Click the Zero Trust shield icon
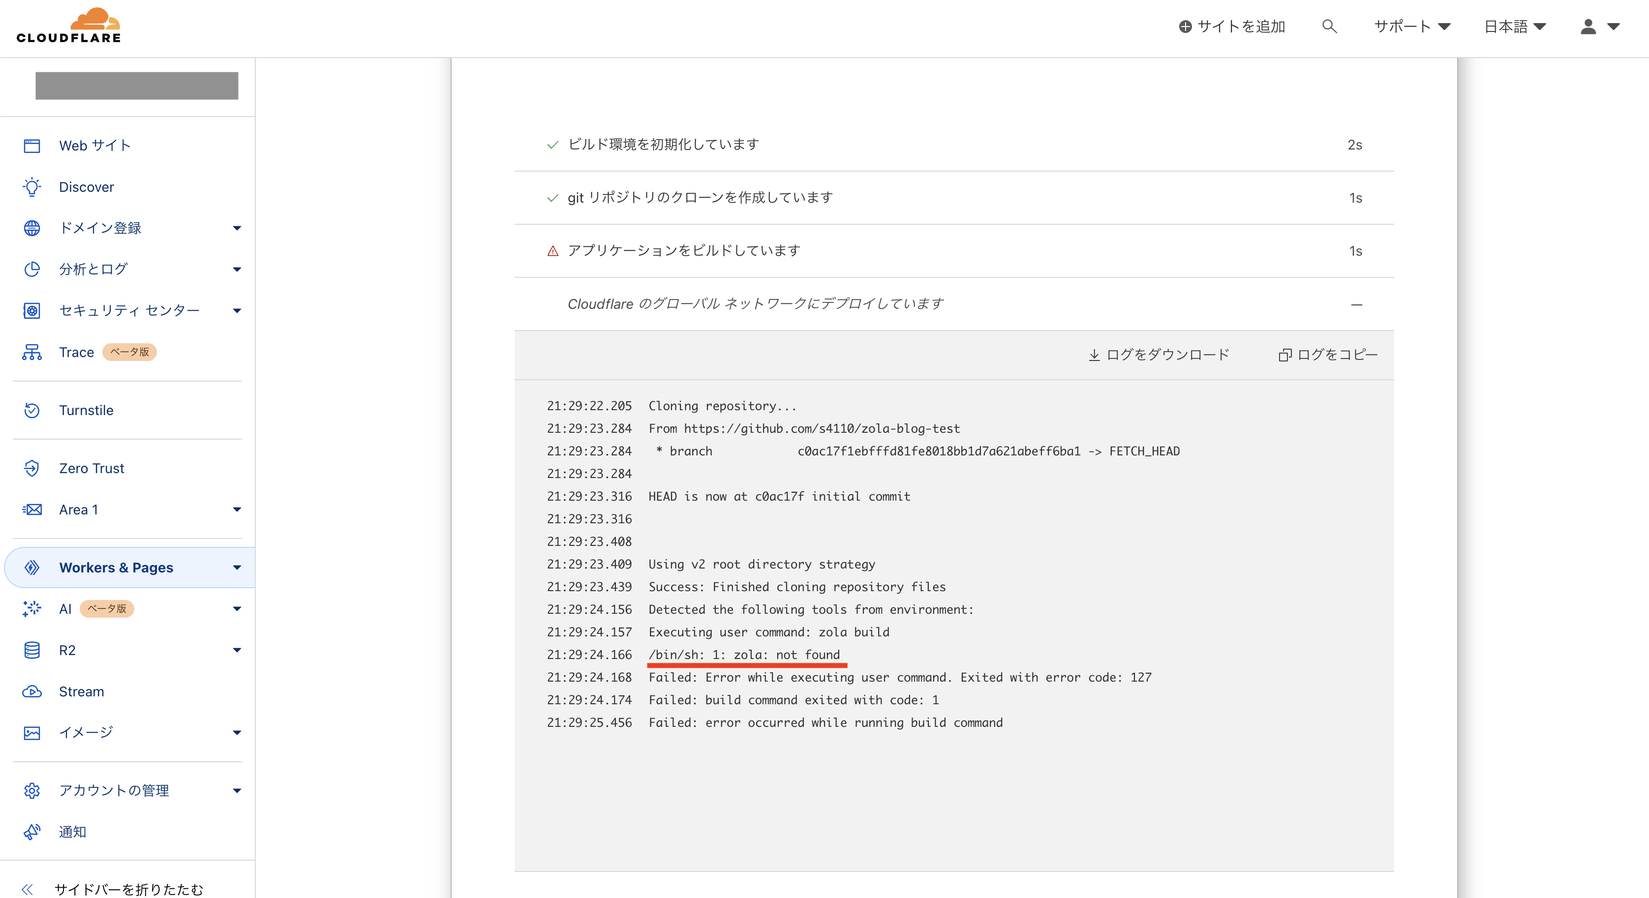1649x898 pixels. tap(31, 469)
